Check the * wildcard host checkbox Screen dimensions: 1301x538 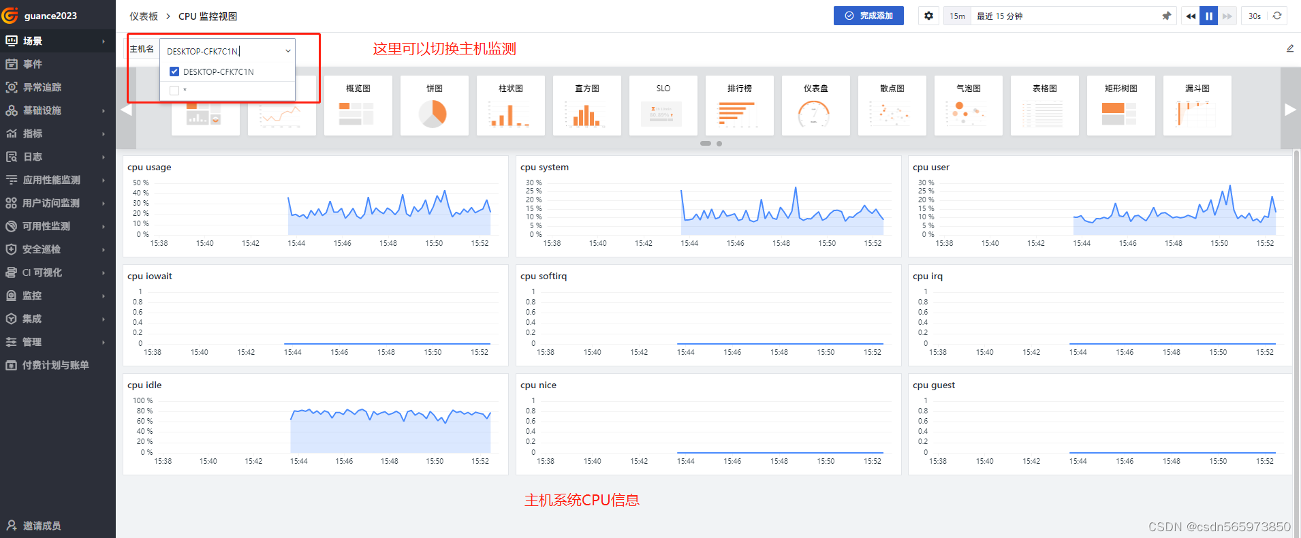[x=174, y=90]
